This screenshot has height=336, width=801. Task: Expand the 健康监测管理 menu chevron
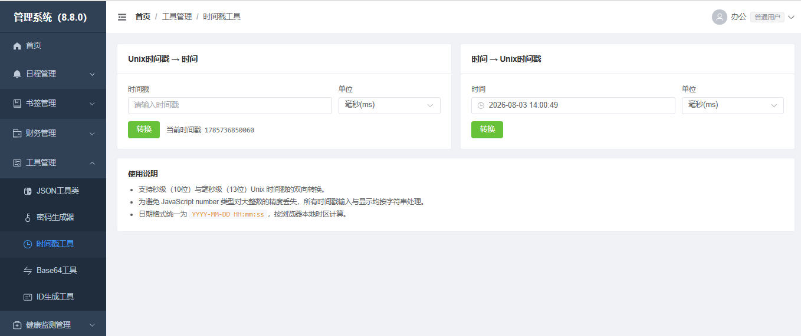pyautogui.click(x=92, y=325)
